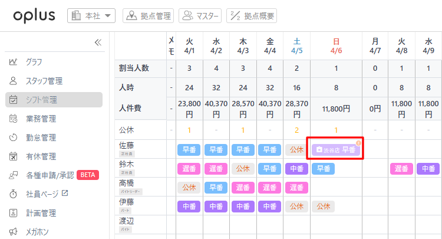
Task: Select シフト管理 in the sidebar
Action: click(x=54, y=100)
